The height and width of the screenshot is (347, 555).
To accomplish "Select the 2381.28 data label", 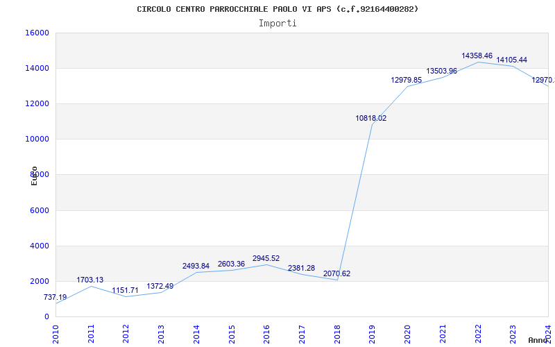I will (x=301, y=269).
